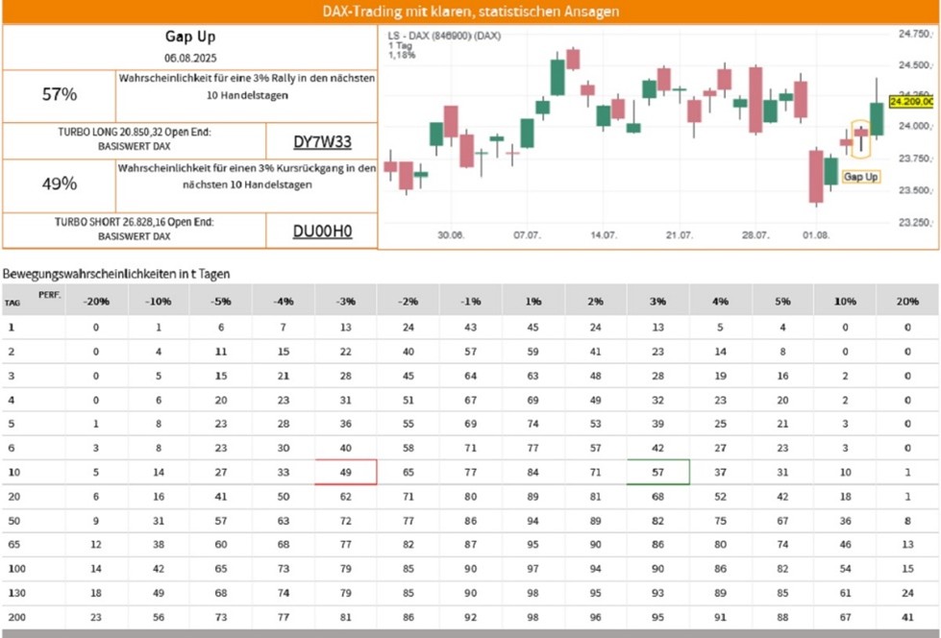The width and height of the screenshot is (941, 638).
Task: Click the row label for day 65
Action: click(x=13, y=545)
